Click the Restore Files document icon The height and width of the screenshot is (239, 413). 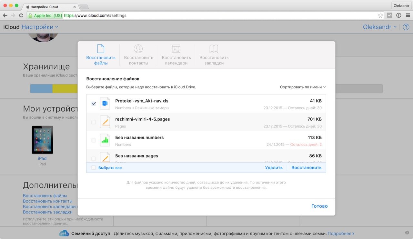(101, 49)
